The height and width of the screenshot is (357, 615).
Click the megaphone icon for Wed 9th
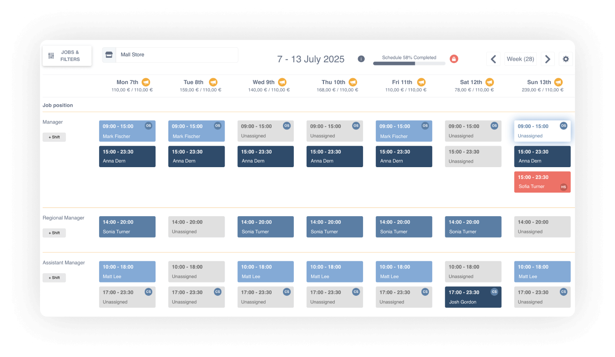[282, 82]
